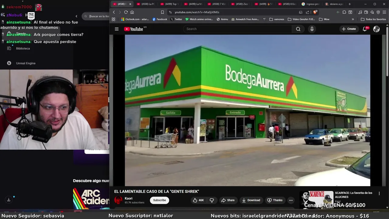The height and width of the screenshot is (219, 389).
Task: Open the SCARFACE suggested video thumbnail
Action: (x=316, y=200)
